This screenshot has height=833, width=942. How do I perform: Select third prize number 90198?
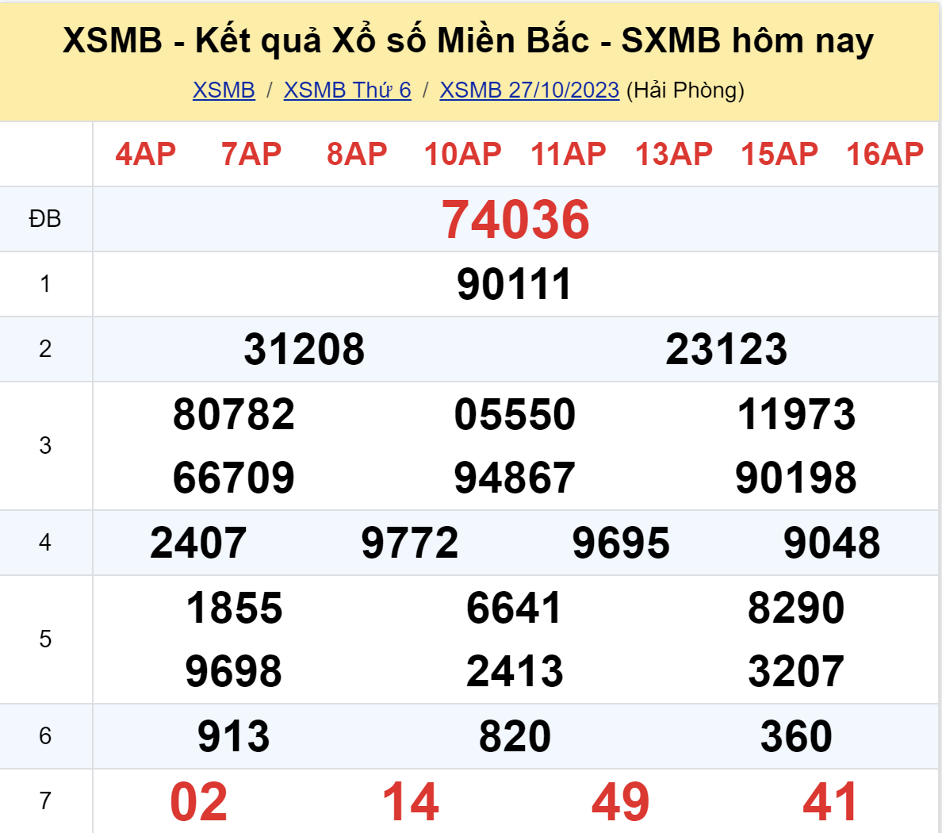(796, 478)
